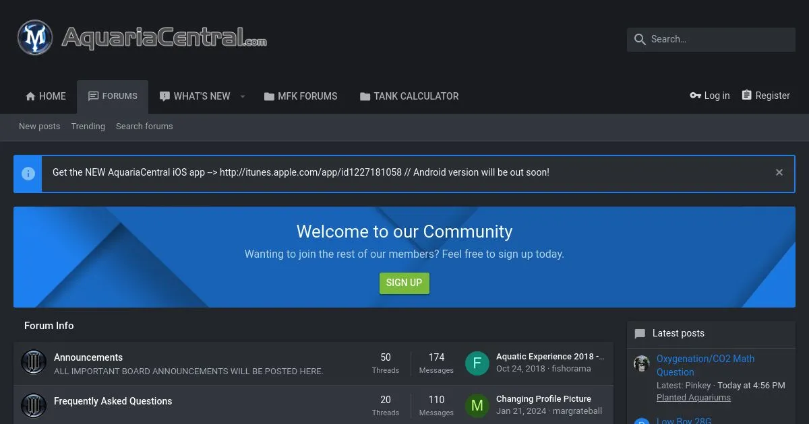Open the Forum Info category heading
809x424 pixels.
click(x=49, y=326)
